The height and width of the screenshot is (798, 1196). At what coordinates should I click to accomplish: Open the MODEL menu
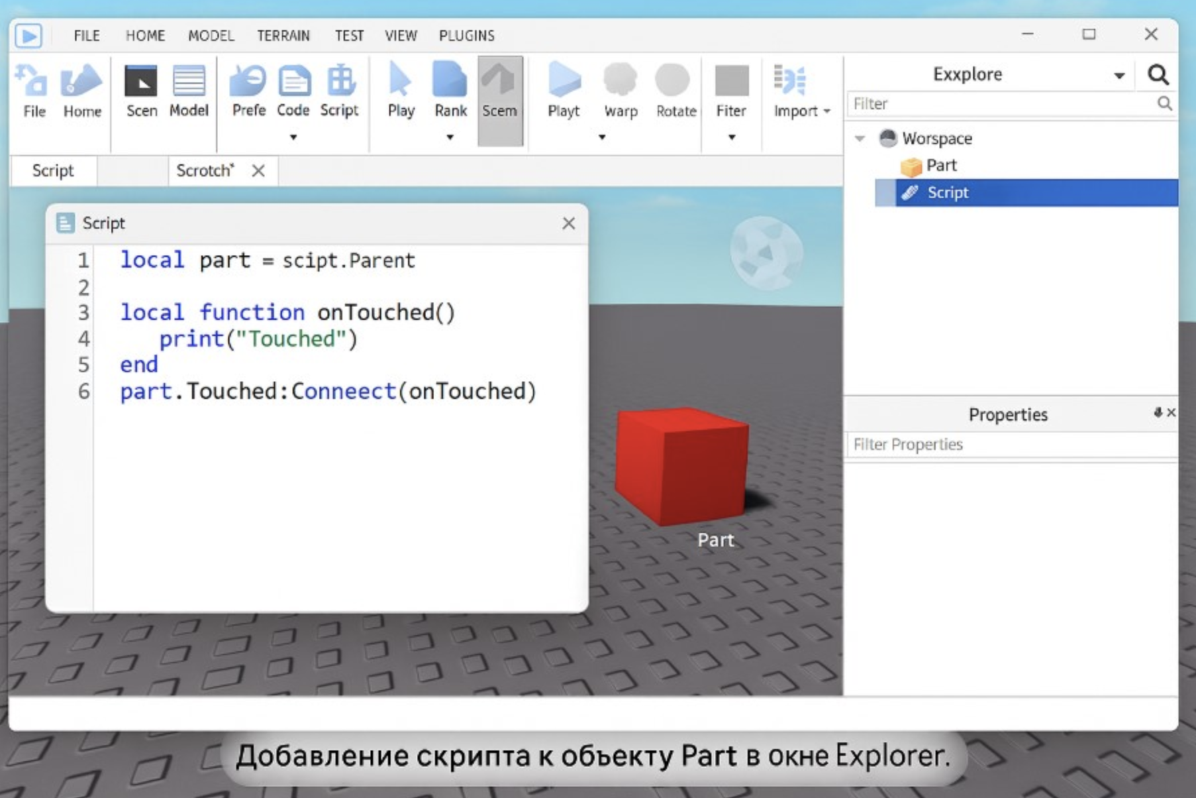tap(211, 36)
